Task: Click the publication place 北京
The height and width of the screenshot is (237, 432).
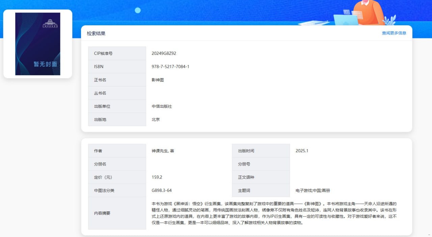Action: (x=156, y=120)
